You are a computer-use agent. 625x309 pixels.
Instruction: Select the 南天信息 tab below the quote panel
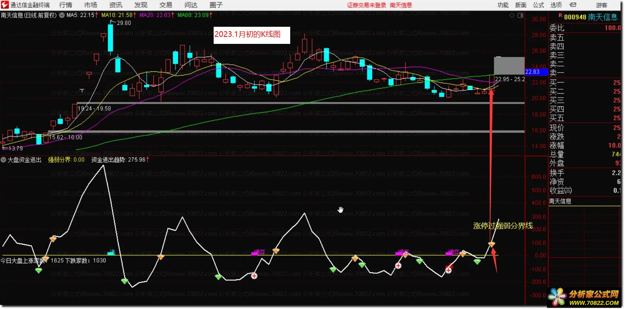point(560,202)
